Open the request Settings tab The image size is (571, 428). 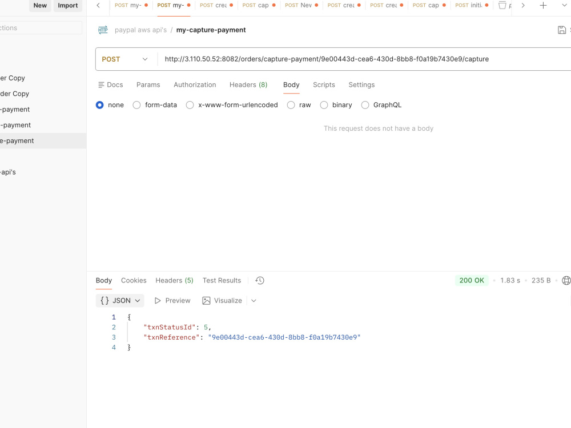point(361,85)
